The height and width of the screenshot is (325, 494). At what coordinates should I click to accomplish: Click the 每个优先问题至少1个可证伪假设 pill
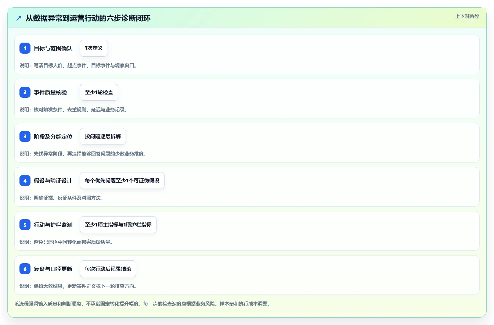(x=122, y=181)
